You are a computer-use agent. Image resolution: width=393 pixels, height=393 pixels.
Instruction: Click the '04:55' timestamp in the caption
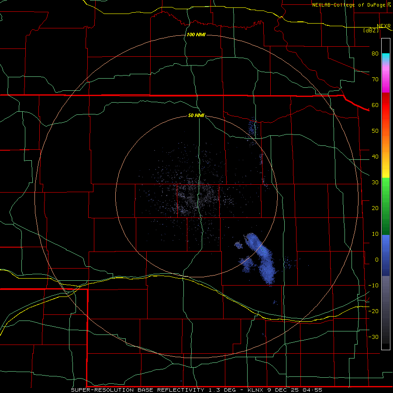click(x=312, y=390)
